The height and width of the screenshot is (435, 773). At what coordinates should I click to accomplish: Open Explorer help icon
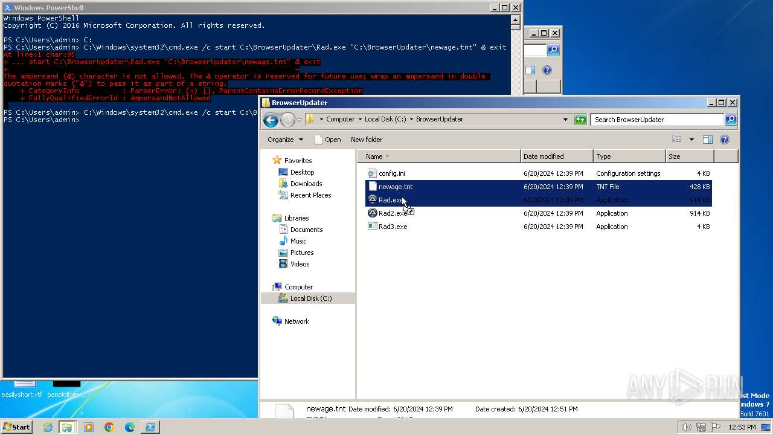click(x=725, y=140)
